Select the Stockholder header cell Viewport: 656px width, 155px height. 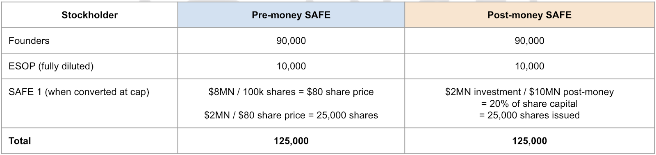pos(89,15)
